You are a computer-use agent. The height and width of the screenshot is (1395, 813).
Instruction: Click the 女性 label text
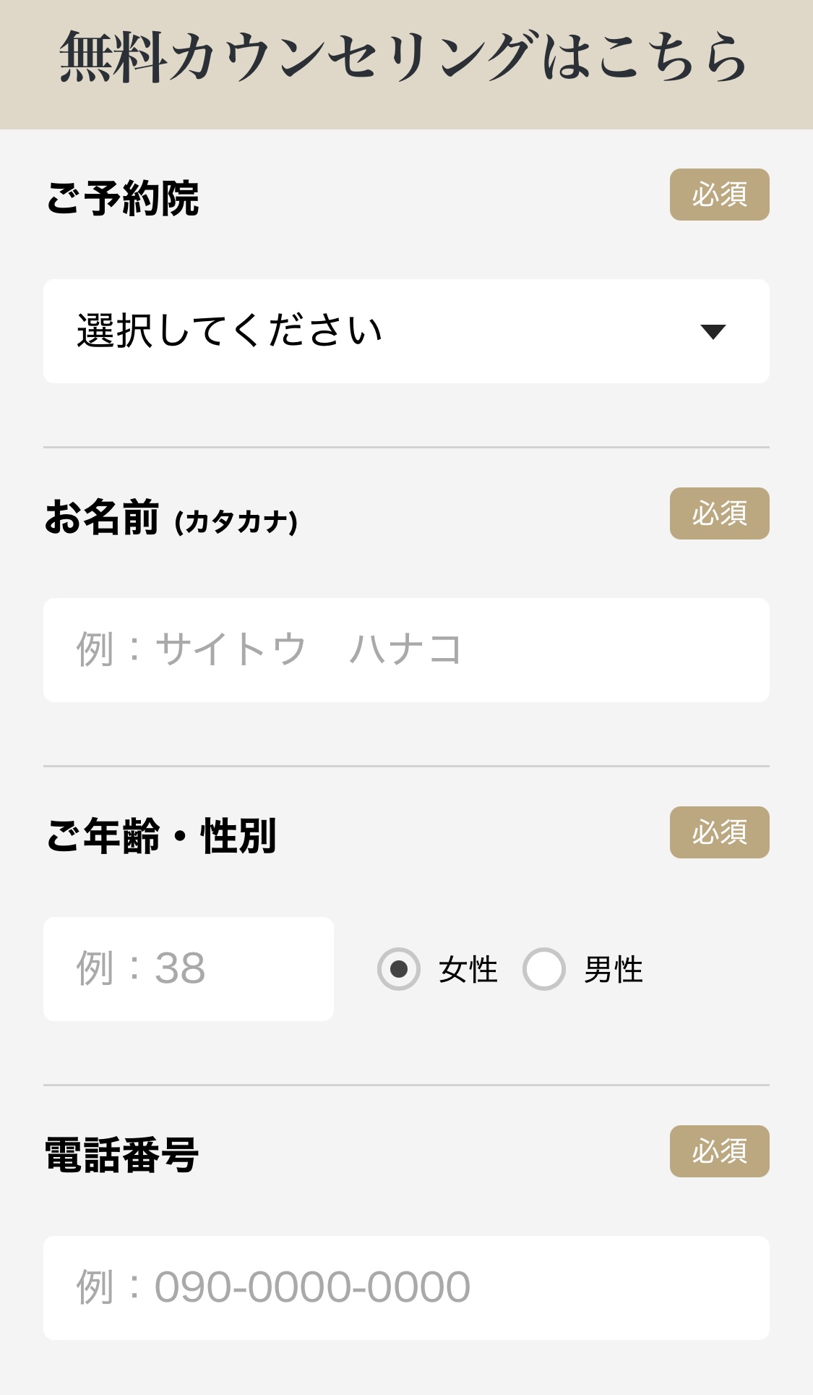coord(468,970)
